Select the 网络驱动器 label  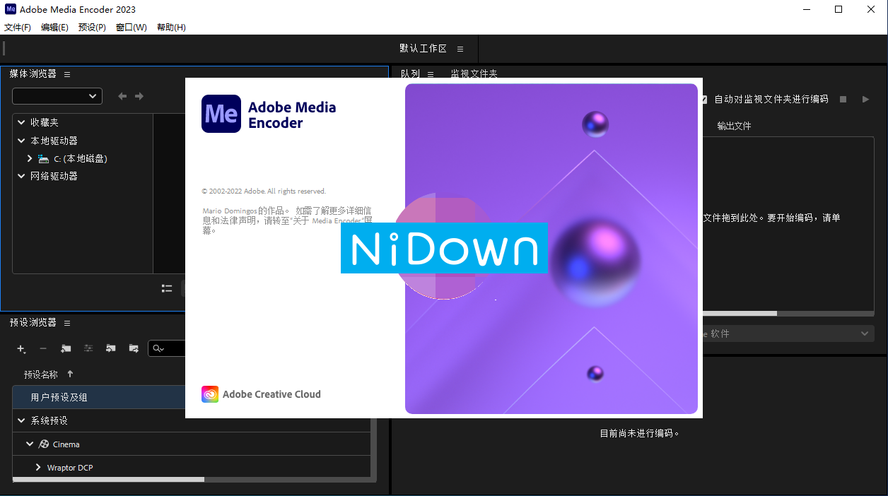tap(54, 176)
